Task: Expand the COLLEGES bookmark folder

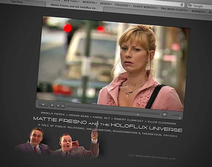Action: pyautogui.click(x=122, y=5)
